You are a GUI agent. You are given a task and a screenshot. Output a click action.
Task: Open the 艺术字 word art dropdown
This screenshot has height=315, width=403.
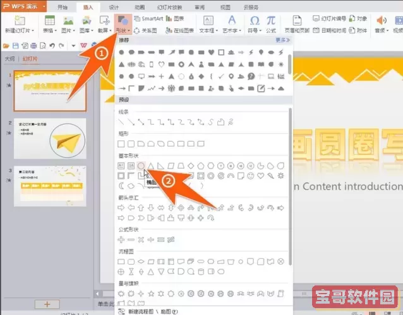[232, 30]
